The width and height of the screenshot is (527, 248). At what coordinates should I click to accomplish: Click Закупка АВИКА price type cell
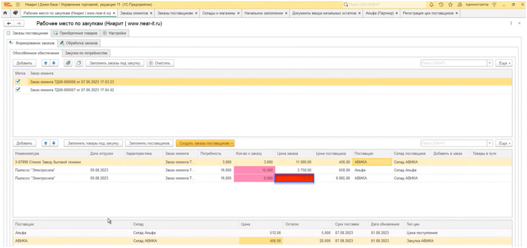pyautogui.click(x=459, y=240)
